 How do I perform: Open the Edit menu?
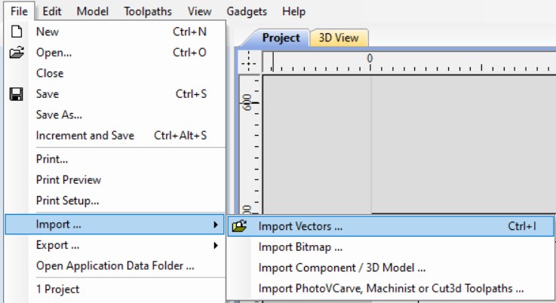(x=52, y=11)
